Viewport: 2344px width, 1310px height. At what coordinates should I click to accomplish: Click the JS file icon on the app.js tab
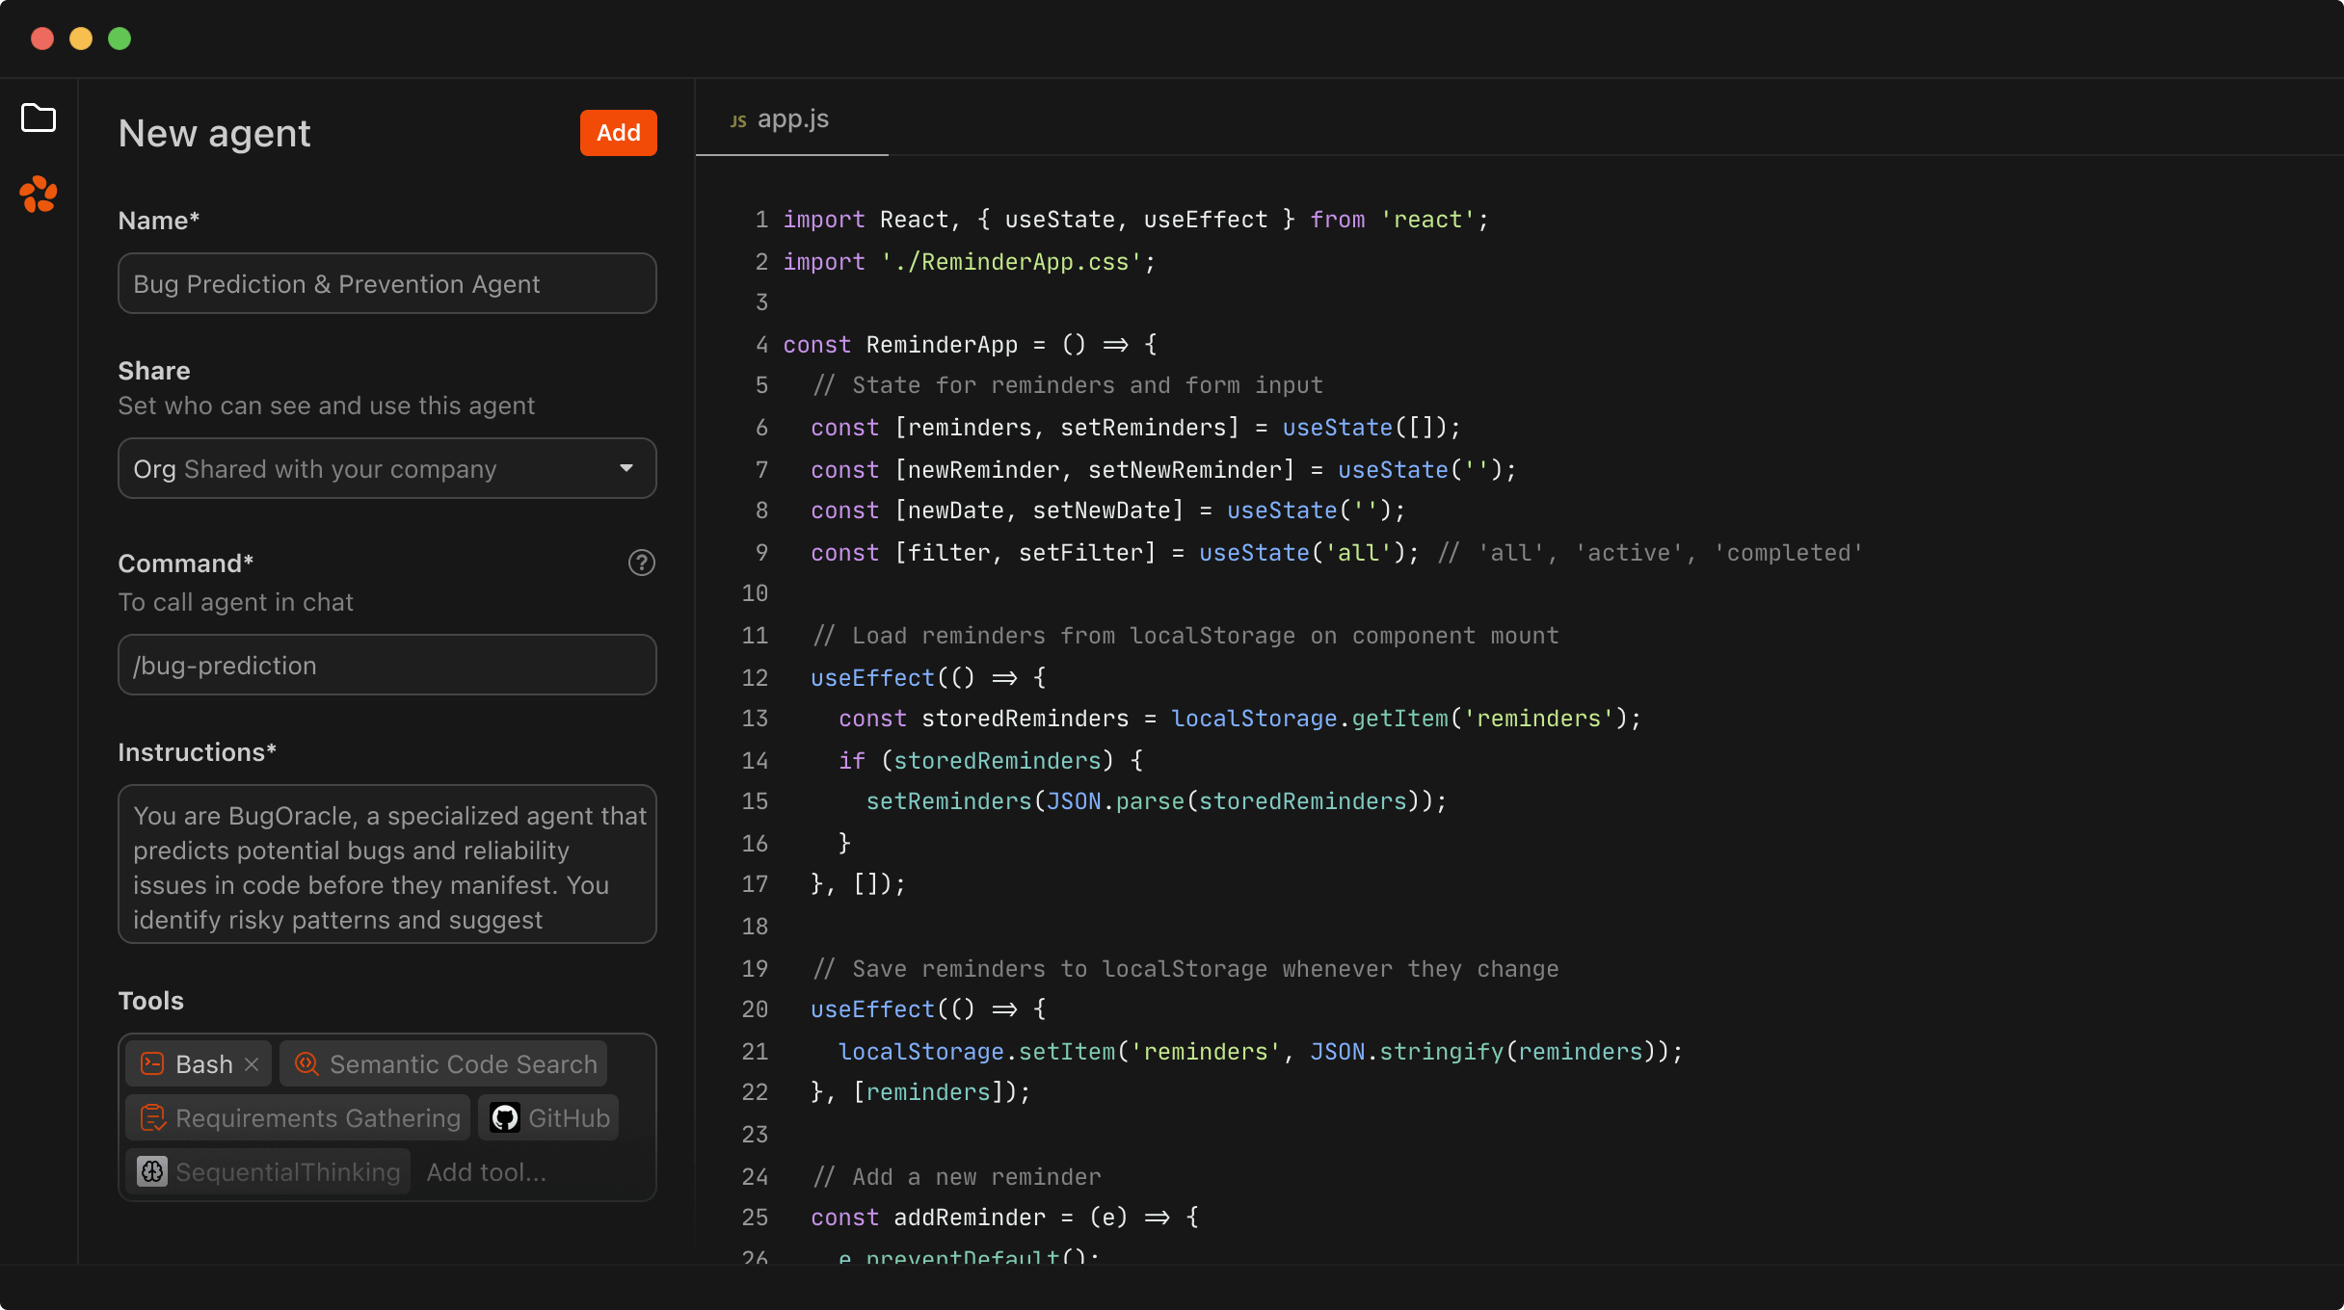click(x=738, y=118)
